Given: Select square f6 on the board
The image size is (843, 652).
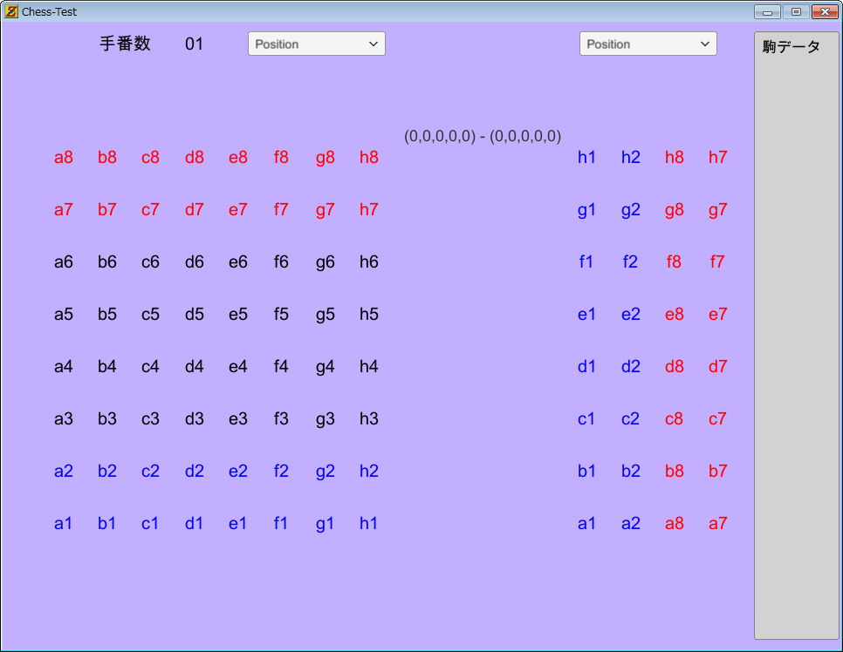Looking at the screenshot, I should click(281, 261).
